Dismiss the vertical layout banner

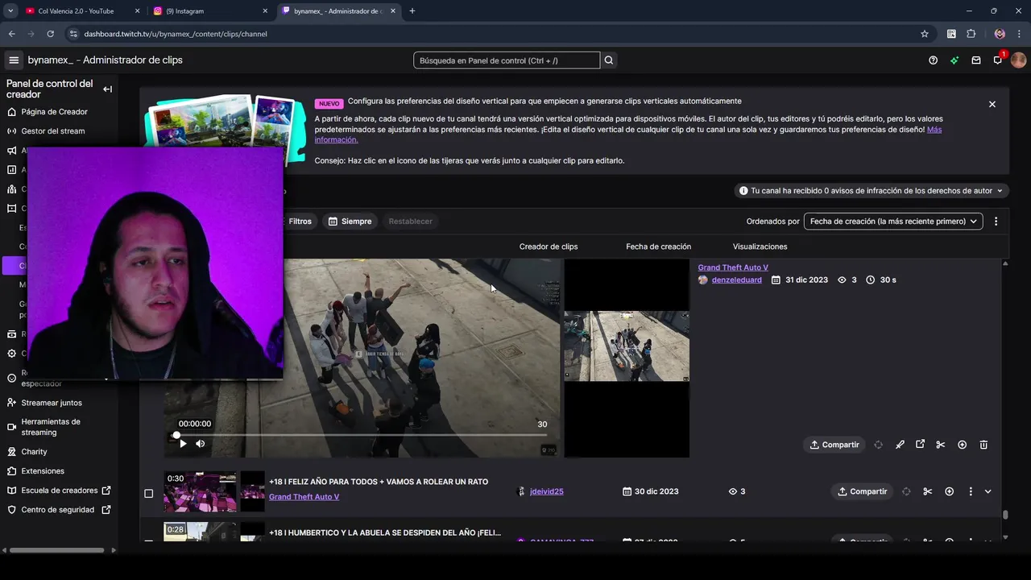click(992, 104)
